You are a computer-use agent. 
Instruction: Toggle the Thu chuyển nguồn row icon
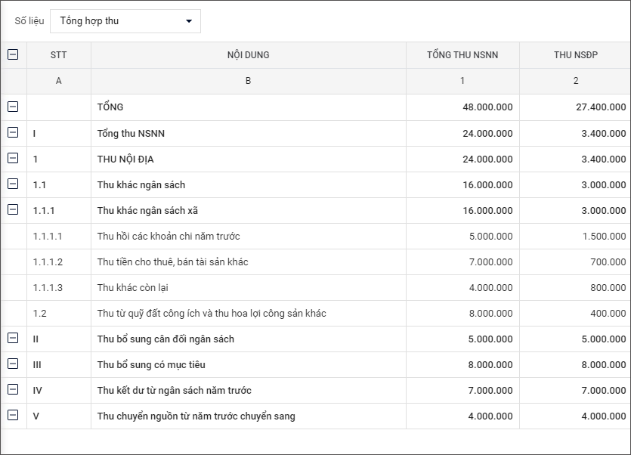coord(13,416)
